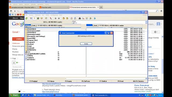Open new Firefox tab with plus button

click(x=101, y=7)
